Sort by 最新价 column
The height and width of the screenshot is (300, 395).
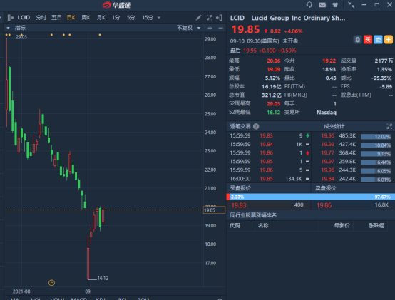(342, 226)
